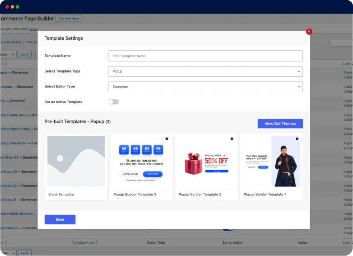
Task: Select Popup Builder Template 1 thumbnail
Action: [x=271, y=161]
